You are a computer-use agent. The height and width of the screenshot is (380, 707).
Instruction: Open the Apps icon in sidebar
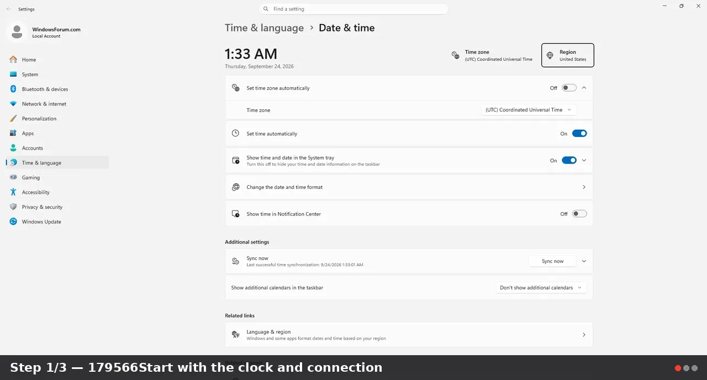13,133
